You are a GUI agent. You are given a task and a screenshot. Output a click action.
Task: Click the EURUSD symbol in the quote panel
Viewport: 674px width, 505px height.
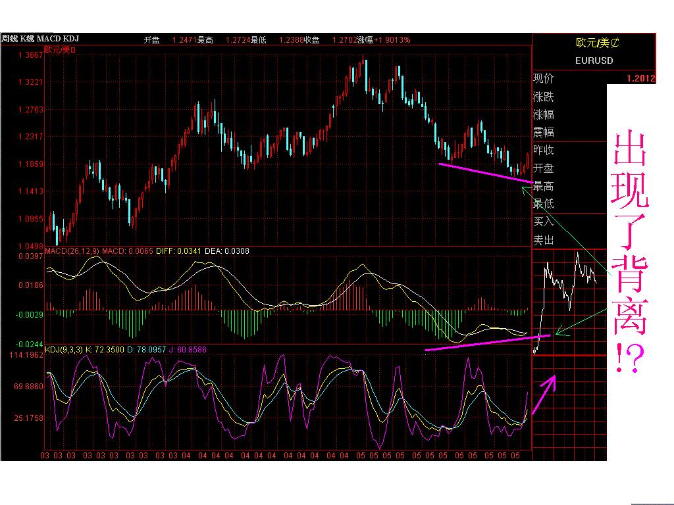point(594,60)
